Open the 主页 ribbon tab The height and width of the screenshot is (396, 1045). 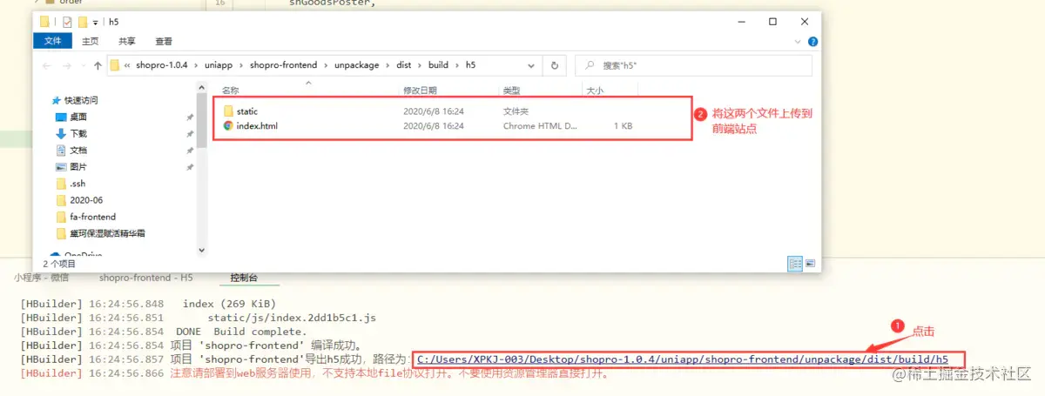(90, 41)
